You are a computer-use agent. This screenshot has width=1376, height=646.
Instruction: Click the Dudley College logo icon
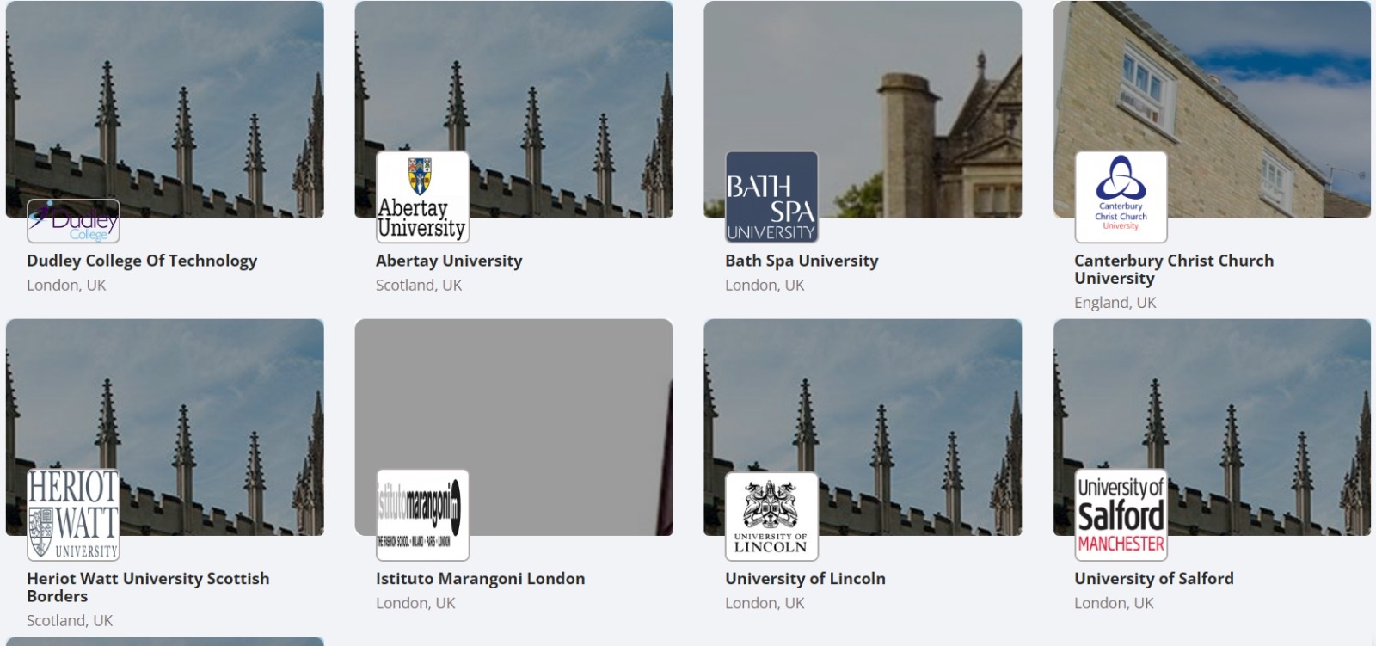click(x=73, y=221)
